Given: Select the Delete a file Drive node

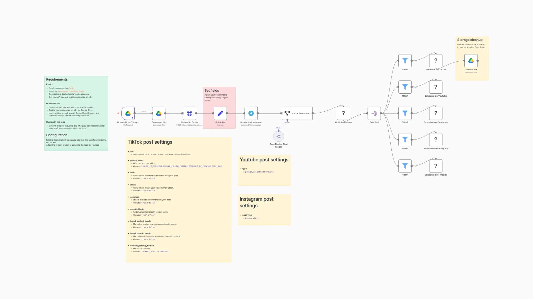Looking at the screenshot, I should coord(471,61).
